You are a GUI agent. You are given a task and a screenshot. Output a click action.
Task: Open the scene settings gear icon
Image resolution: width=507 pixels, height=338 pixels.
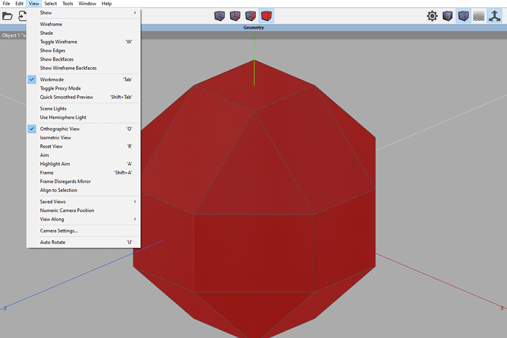point(432,16)
